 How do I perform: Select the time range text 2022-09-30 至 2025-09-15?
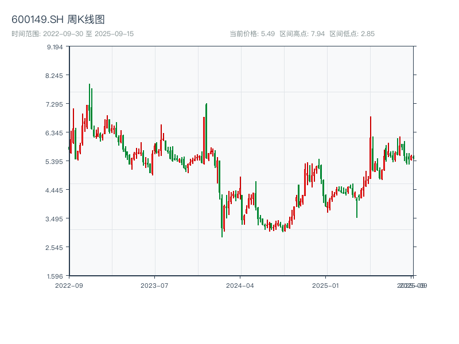(x=88, y=34)
